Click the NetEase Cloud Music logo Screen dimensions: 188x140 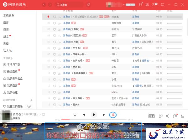click(x=14, y=5)
